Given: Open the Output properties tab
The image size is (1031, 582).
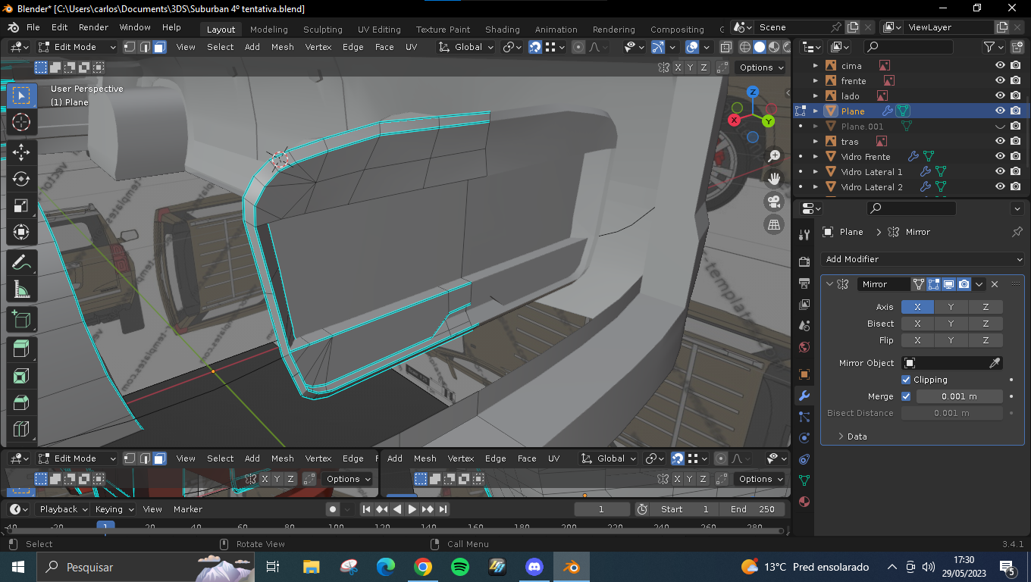Looking at the screenshot, I should pos(804,283).
